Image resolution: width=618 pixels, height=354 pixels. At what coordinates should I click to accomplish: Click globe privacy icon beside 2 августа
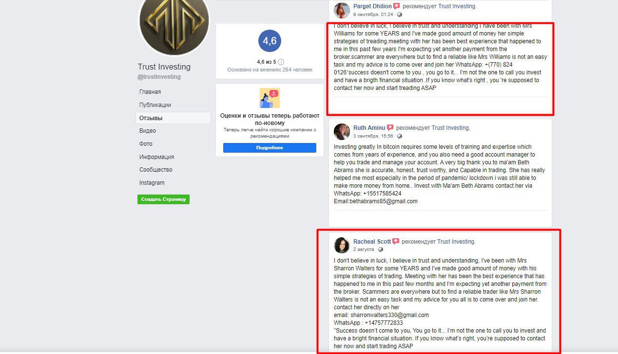pyautogui.click(x=381, y=249)
